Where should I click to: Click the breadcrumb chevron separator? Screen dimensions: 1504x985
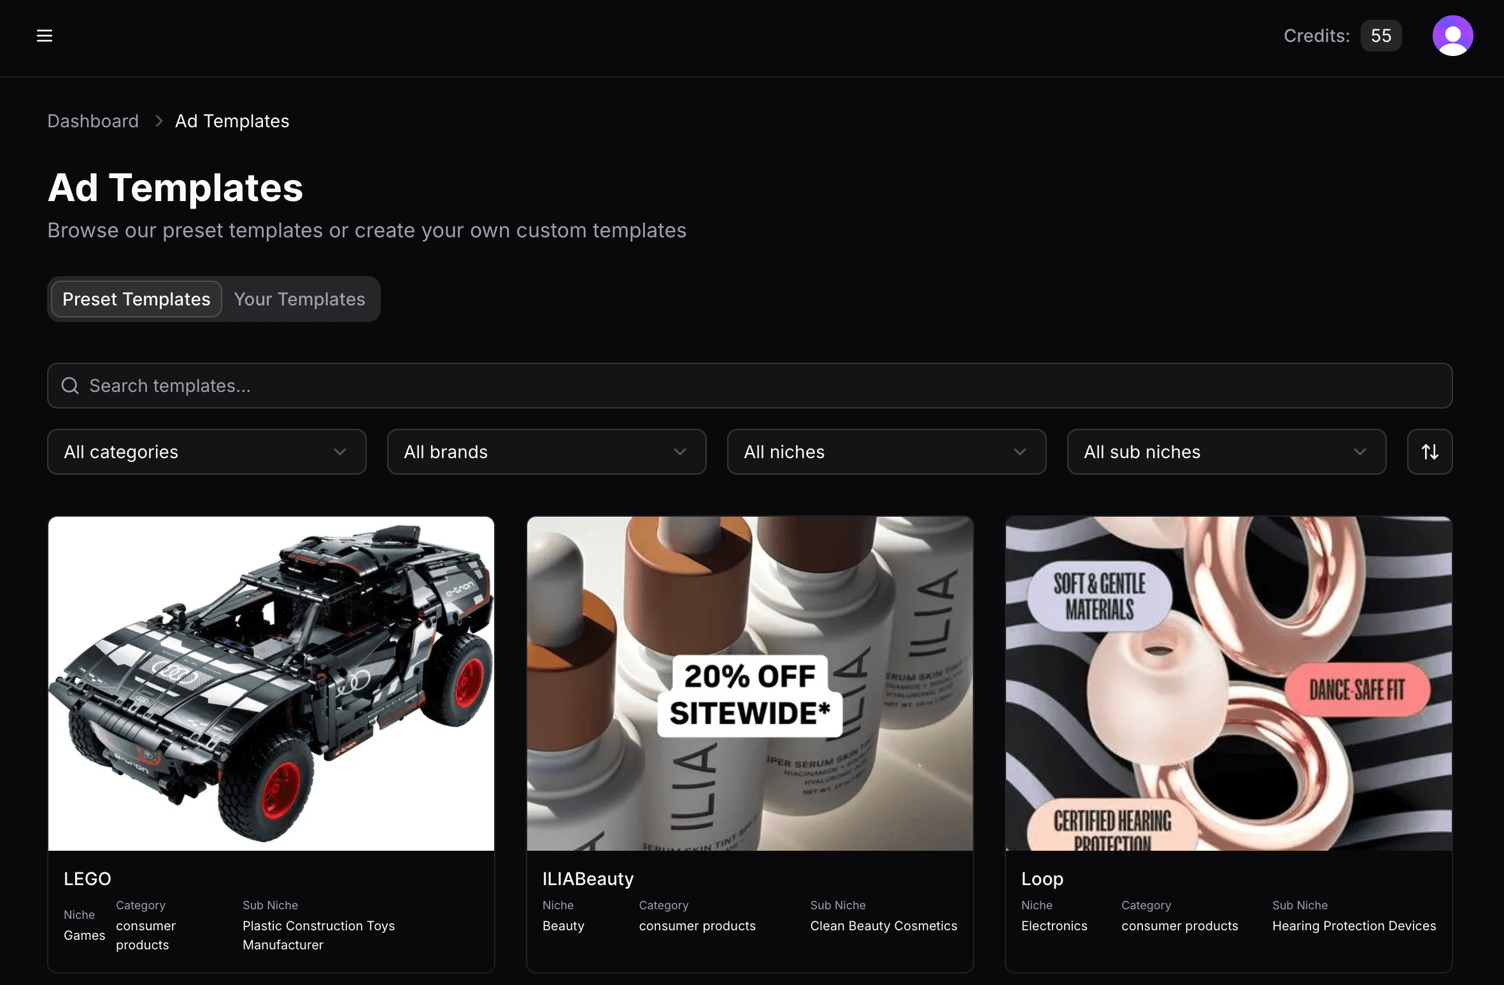159,121
